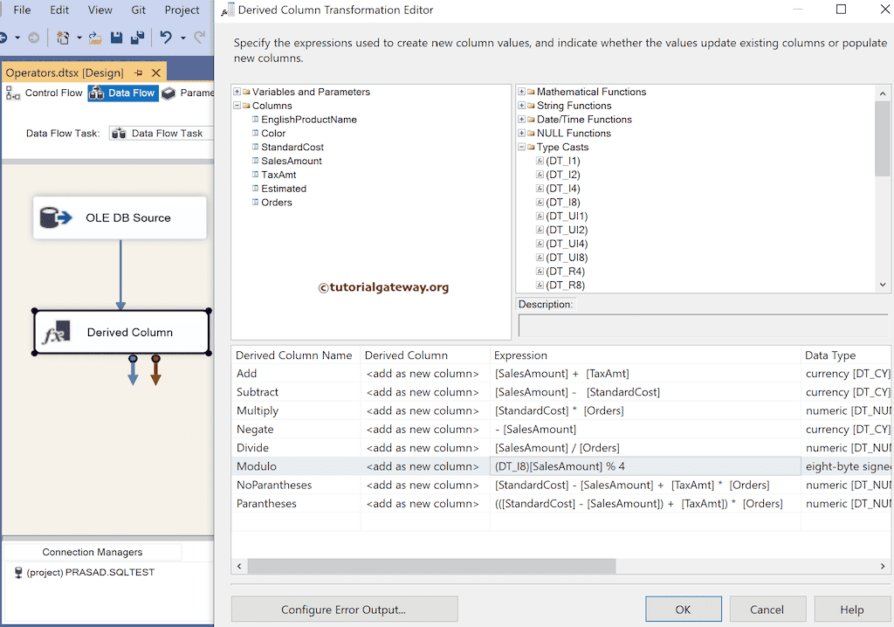Expand the Variables and Parameters node

(236, 91)
